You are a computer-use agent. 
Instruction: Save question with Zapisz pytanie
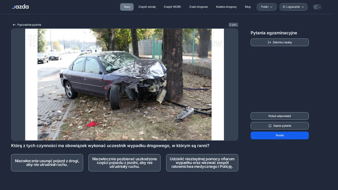tap(280, 126)
